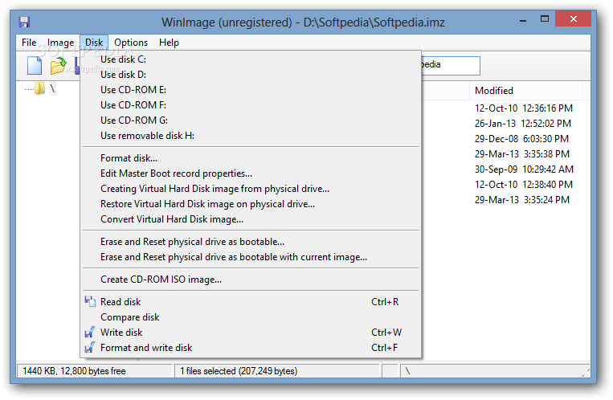This screenshot has height=400, width=613.
Task: Select Restore Virtual Hard Disk image on physical drive...
Action: 251,204
